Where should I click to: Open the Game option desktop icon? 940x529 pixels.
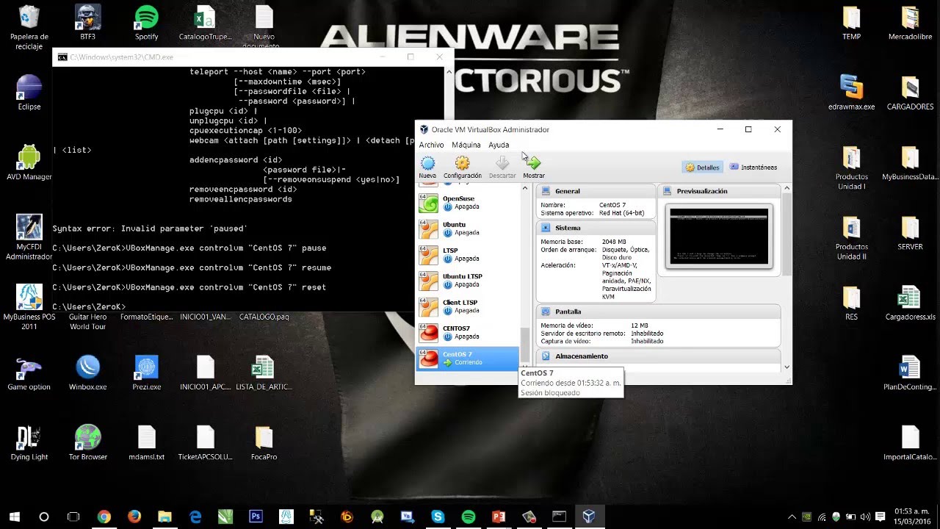click(29, 373)
